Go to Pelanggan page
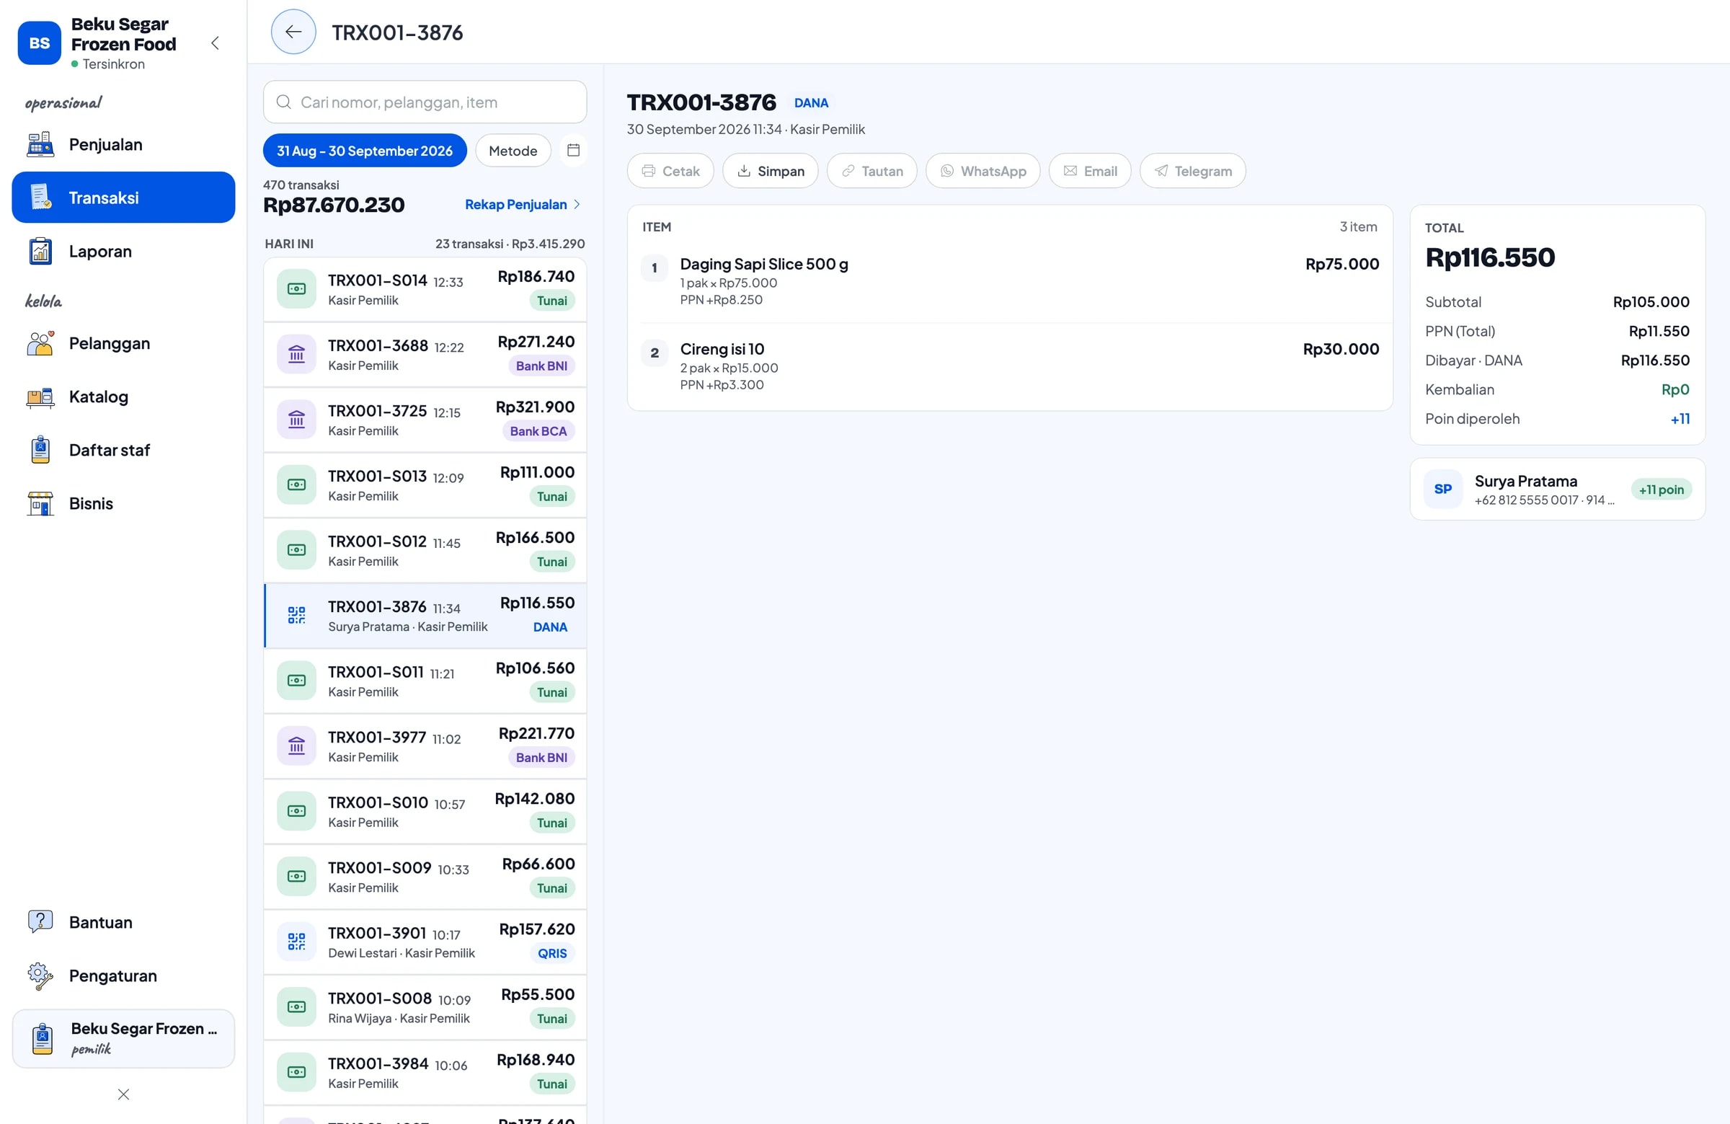This screenshot has height=1124, width=1730. (123, 343)
